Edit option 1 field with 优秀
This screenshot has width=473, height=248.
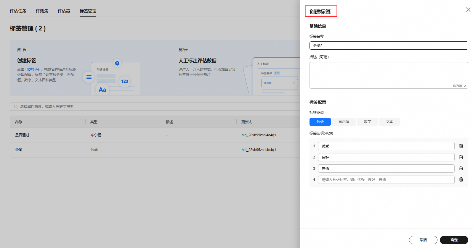point(386,146)
